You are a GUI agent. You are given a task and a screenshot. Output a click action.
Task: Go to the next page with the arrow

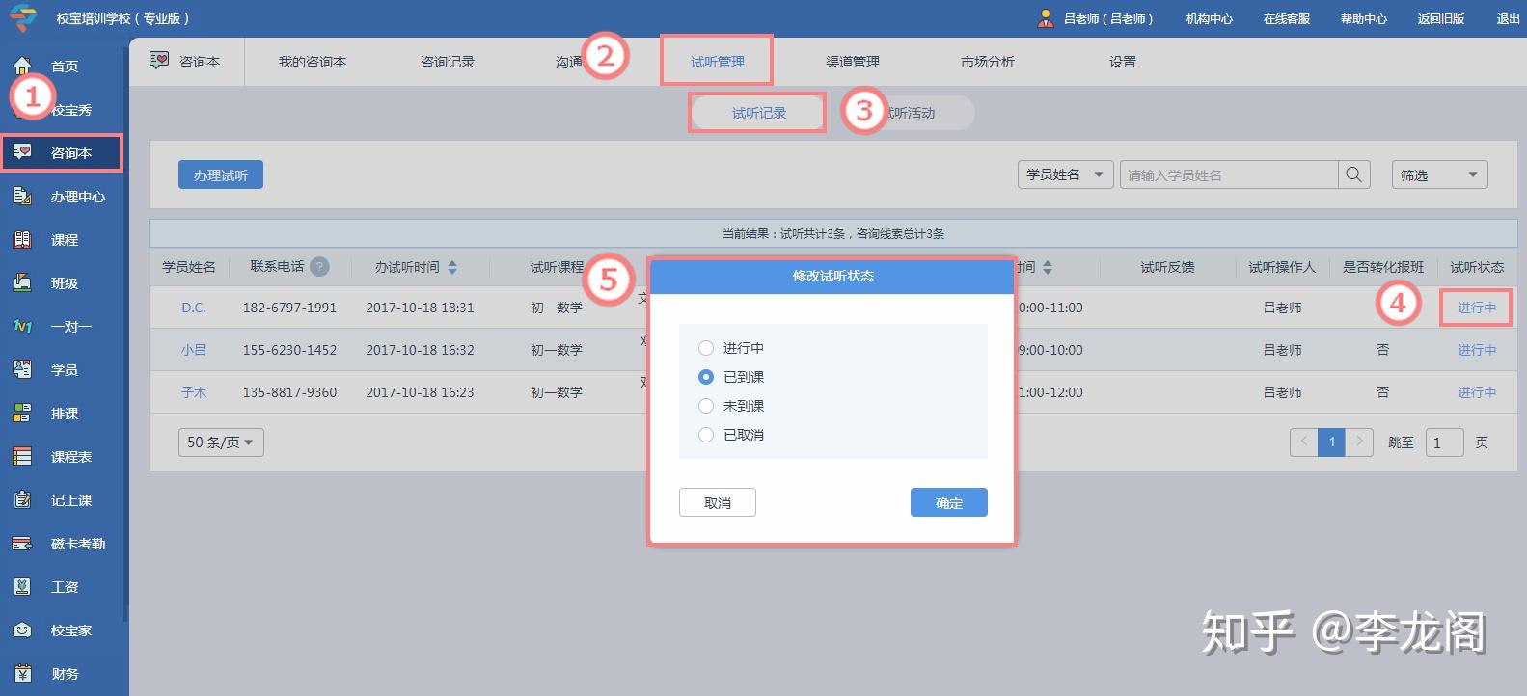click(1359, 442)
